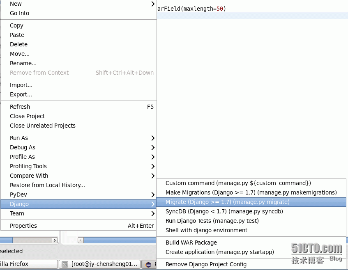Open Shell with django environment
The width and height of the screenshot is (348, 270).
click(251, 230)
